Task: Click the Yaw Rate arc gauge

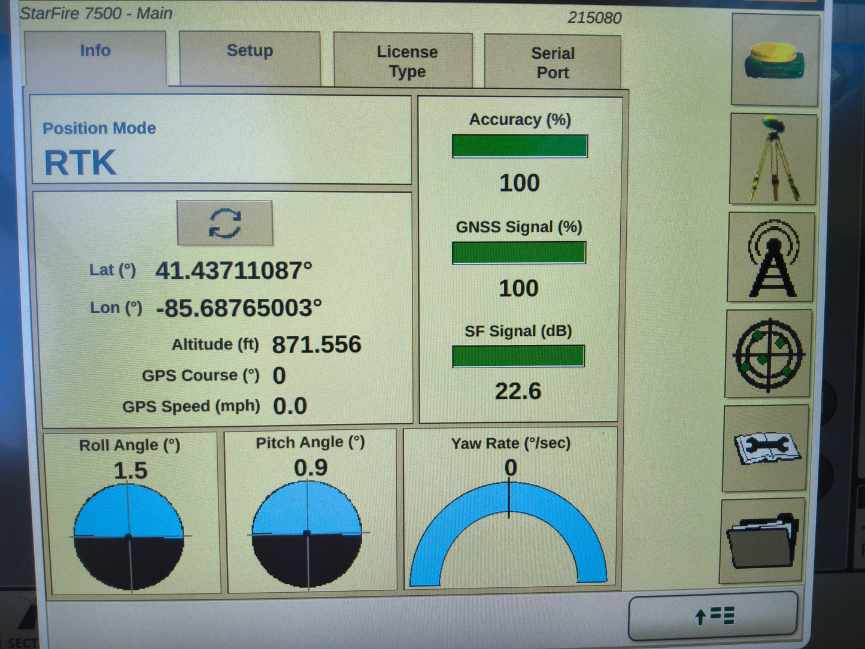Action: (x=509, y=534)
